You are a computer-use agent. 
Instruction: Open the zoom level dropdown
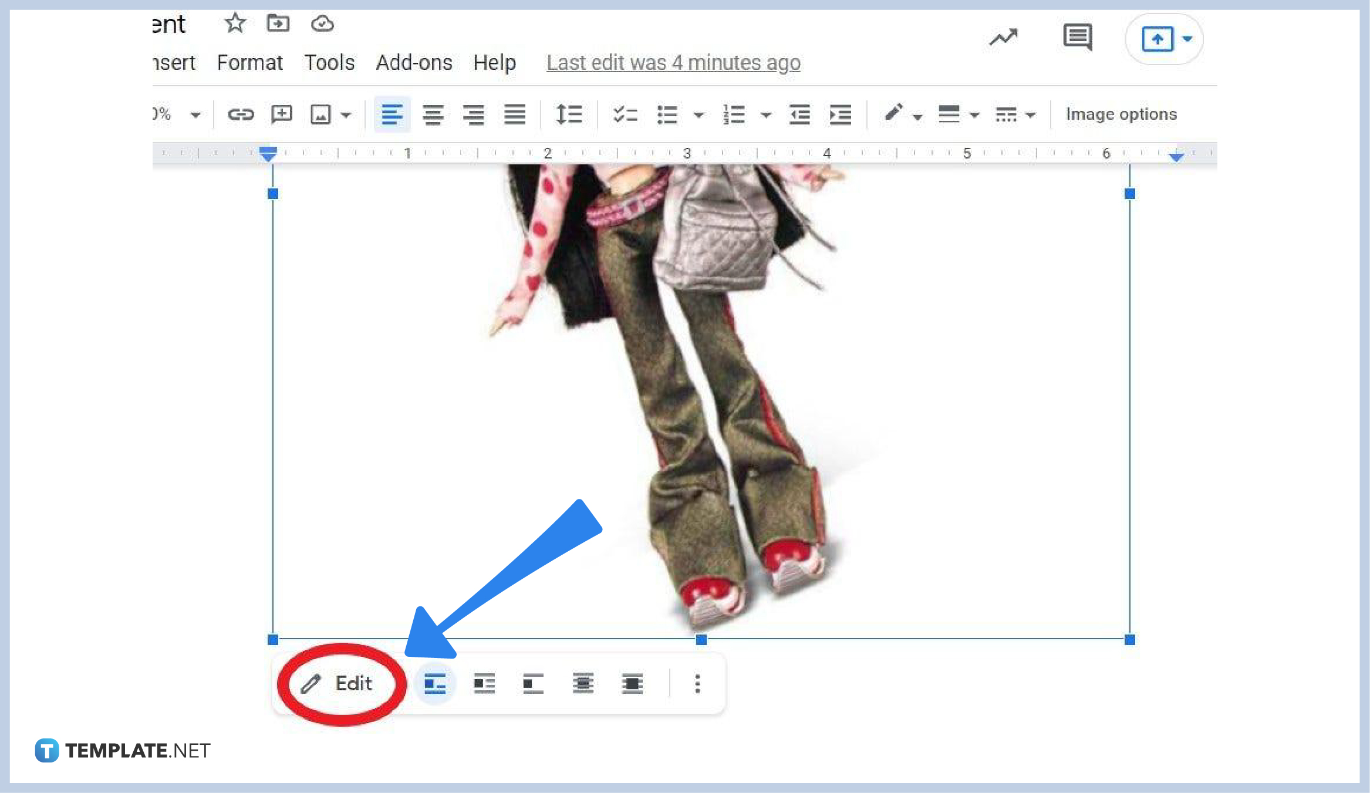coord(194,114)
